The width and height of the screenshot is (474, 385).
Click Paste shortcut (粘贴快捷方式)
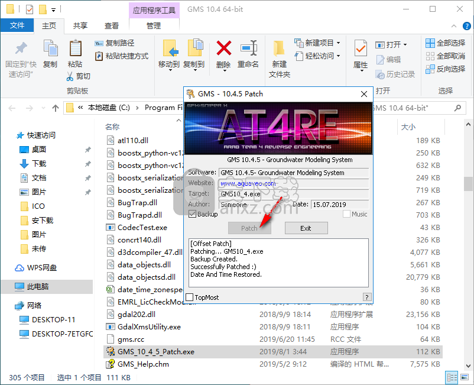point(122,56)
